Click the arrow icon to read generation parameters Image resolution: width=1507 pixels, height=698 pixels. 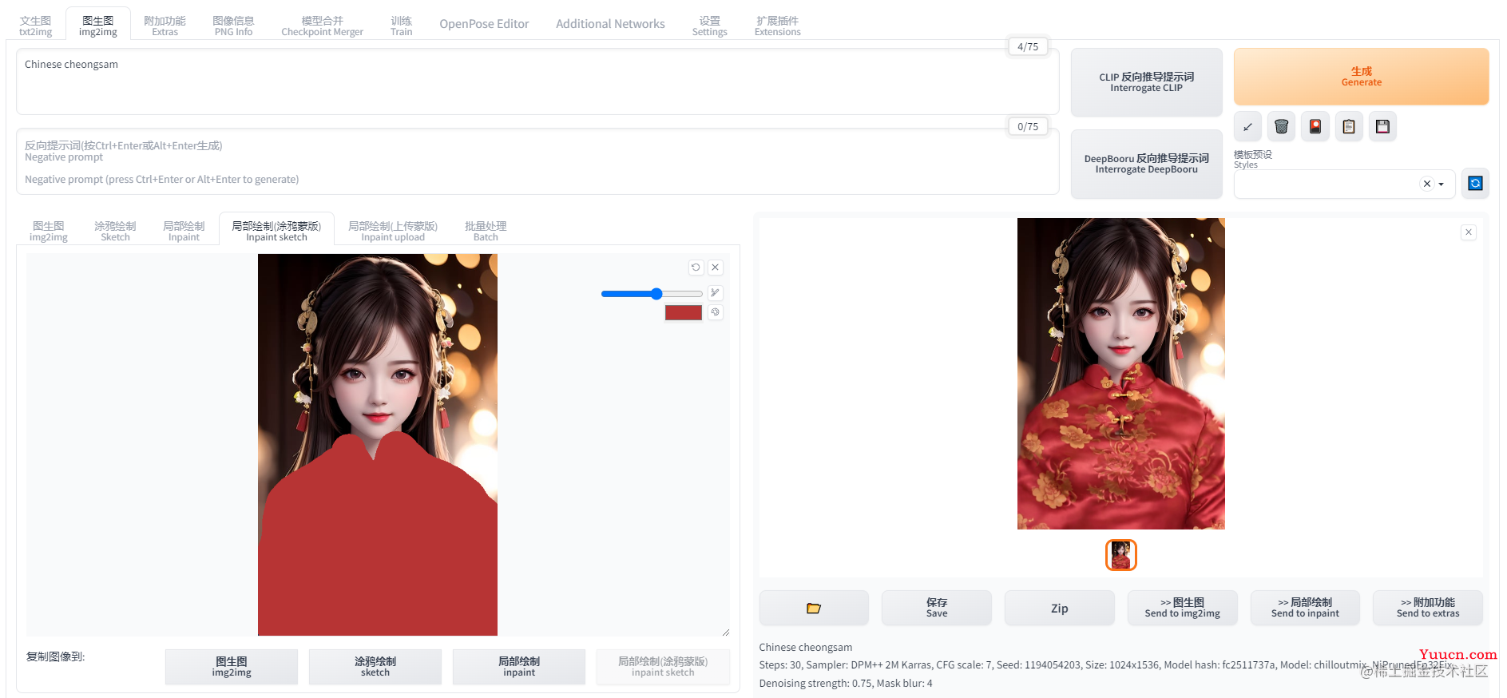[1247, 127]
